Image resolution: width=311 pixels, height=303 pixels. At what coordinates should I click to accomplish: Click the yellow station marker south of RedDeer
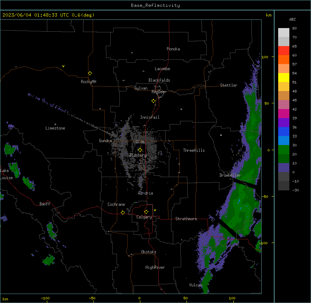tap(153, 101)
